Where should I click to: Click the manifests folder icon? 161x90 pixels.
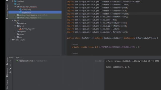tap(15, 1)
